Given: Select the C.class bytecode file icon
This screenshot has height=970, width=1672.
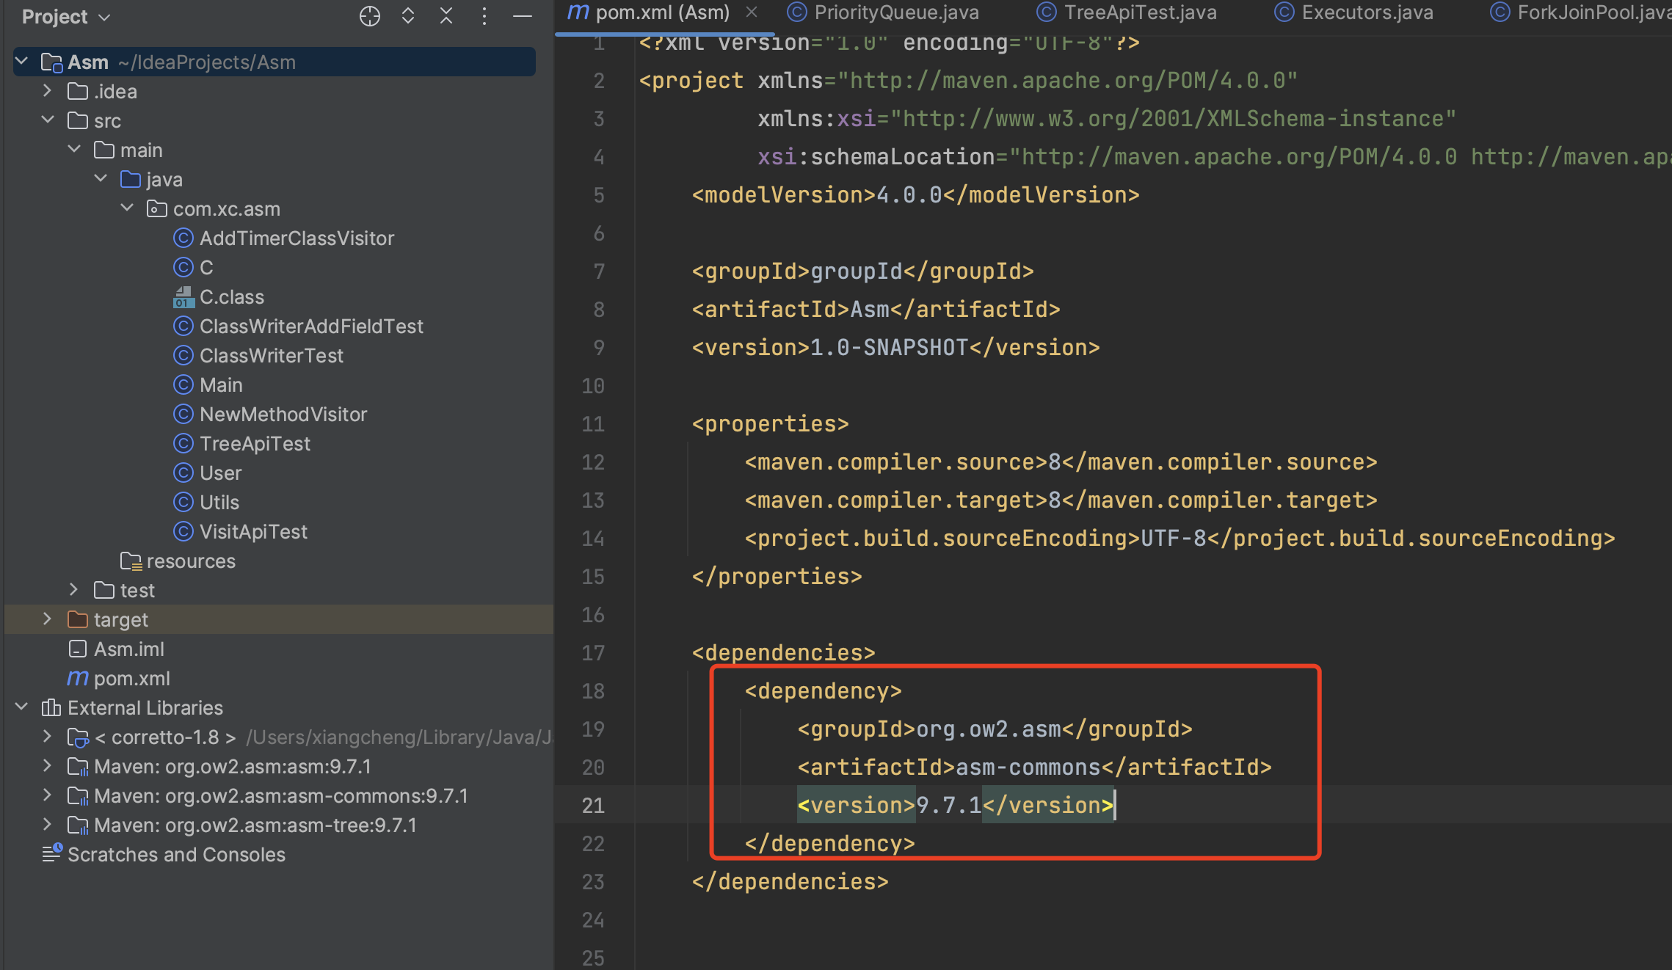Looking at the screenshot, I should [x=183, y=297].
